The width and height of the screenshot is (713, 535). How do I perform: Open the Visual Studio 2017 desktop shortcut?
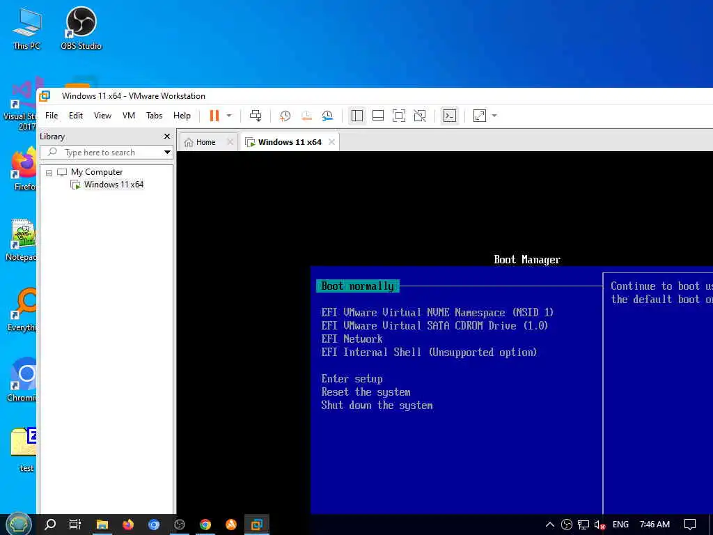20,104
